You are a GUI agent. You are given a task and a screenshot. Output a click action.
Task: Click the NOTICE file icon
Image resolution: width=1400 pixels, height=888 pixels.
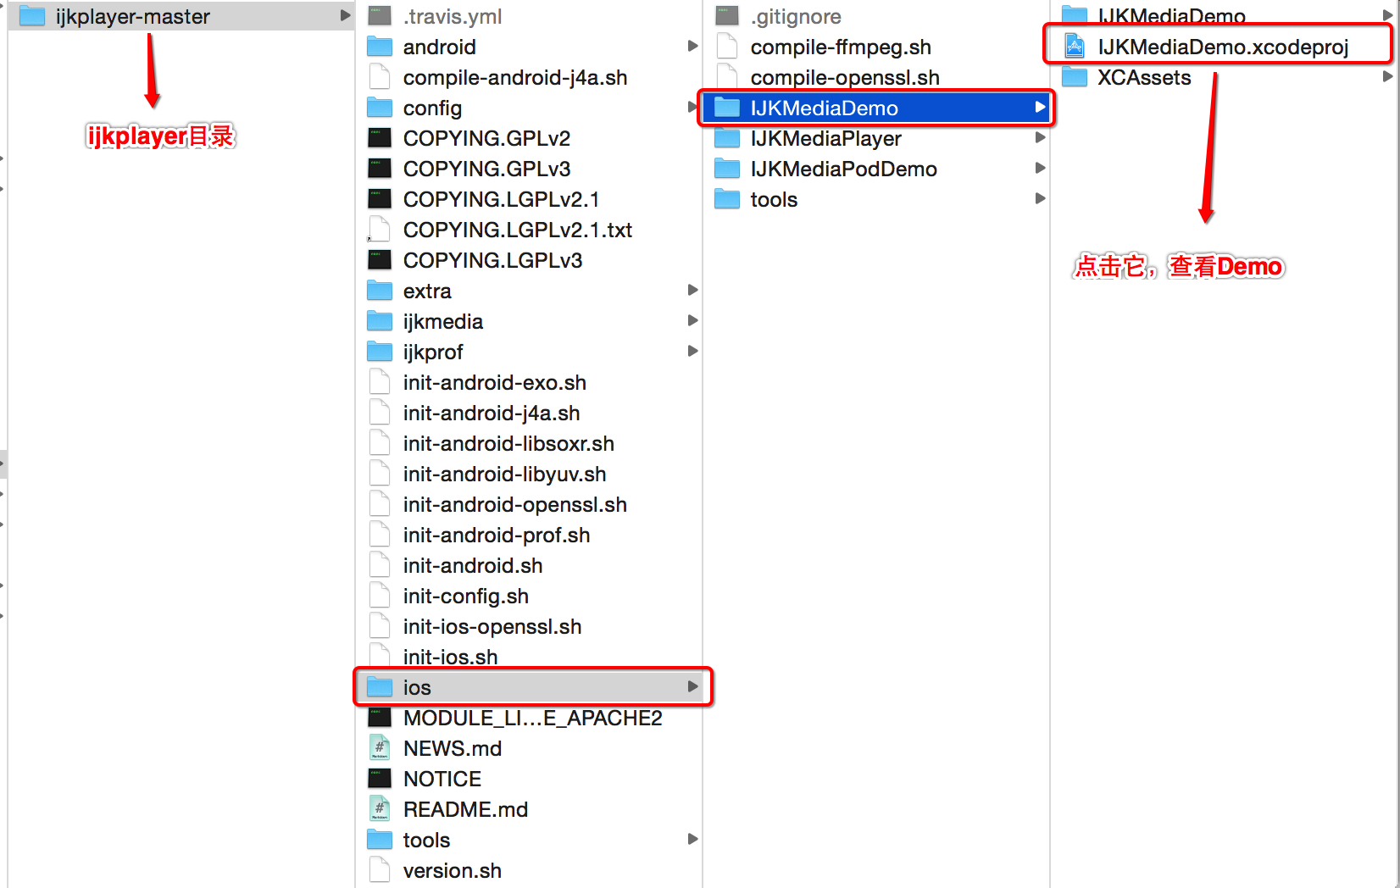click(x=380, y=779)
